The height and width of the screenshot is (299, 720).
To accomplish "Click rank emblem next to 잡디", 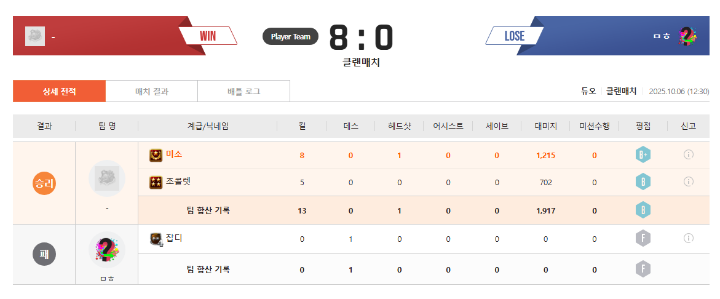I will 156,239.
